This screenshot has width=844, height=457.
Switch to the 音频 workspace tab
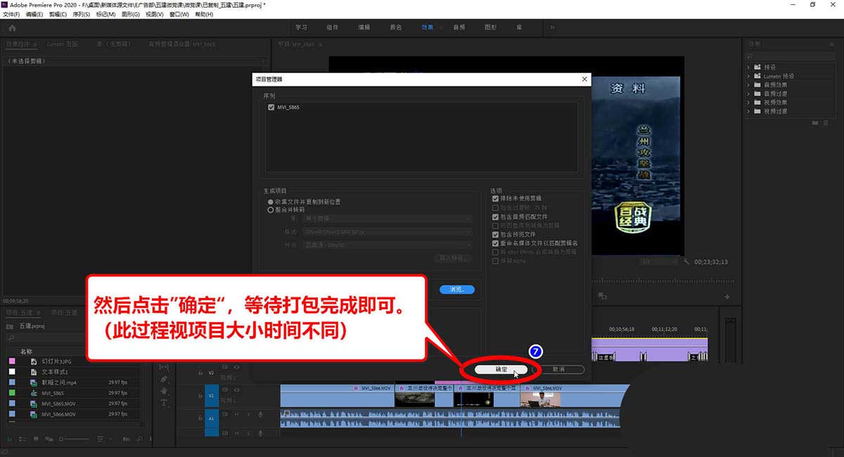pos(459,27)
